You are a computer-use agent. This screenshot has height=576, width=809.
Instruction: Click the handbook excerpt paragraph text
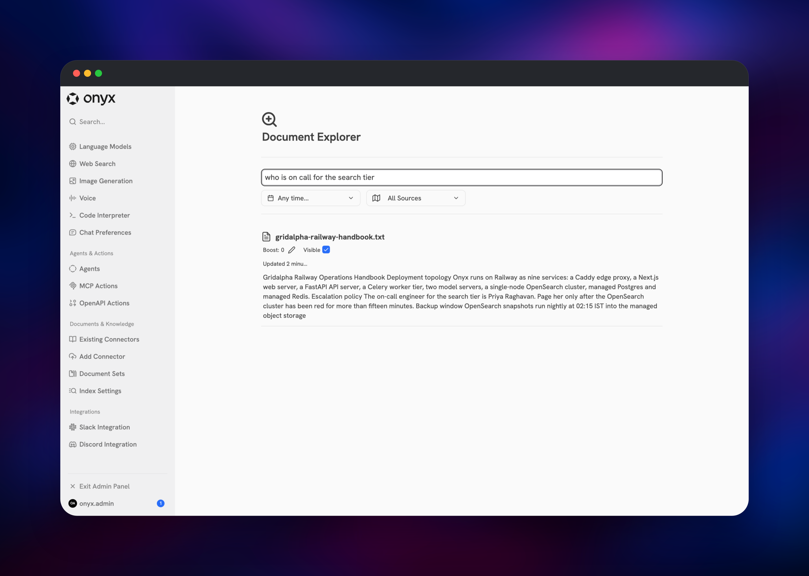[x=461, y=296]
